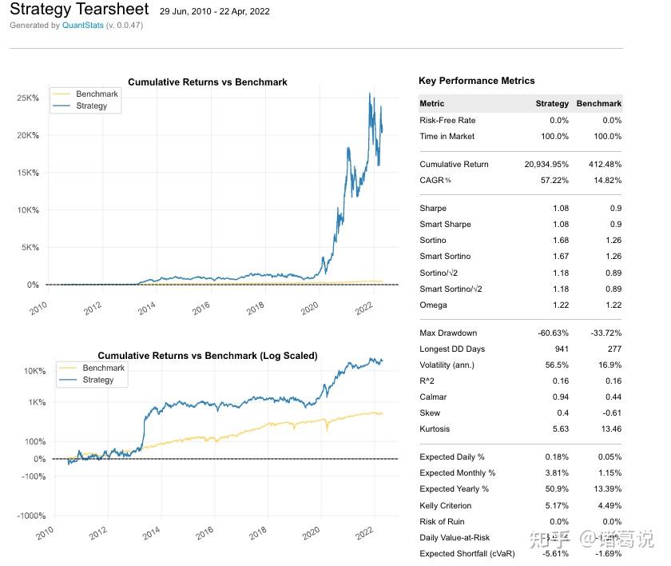Viewport: 671px width, 566px height.
Task: Click the Benchmark column header in metrics table
Action: click(x=598, y=103)
